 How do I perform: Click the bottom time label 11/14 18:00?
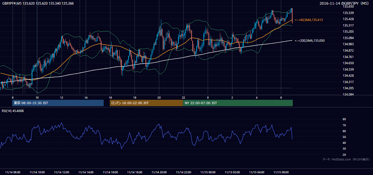pos(135,172)
